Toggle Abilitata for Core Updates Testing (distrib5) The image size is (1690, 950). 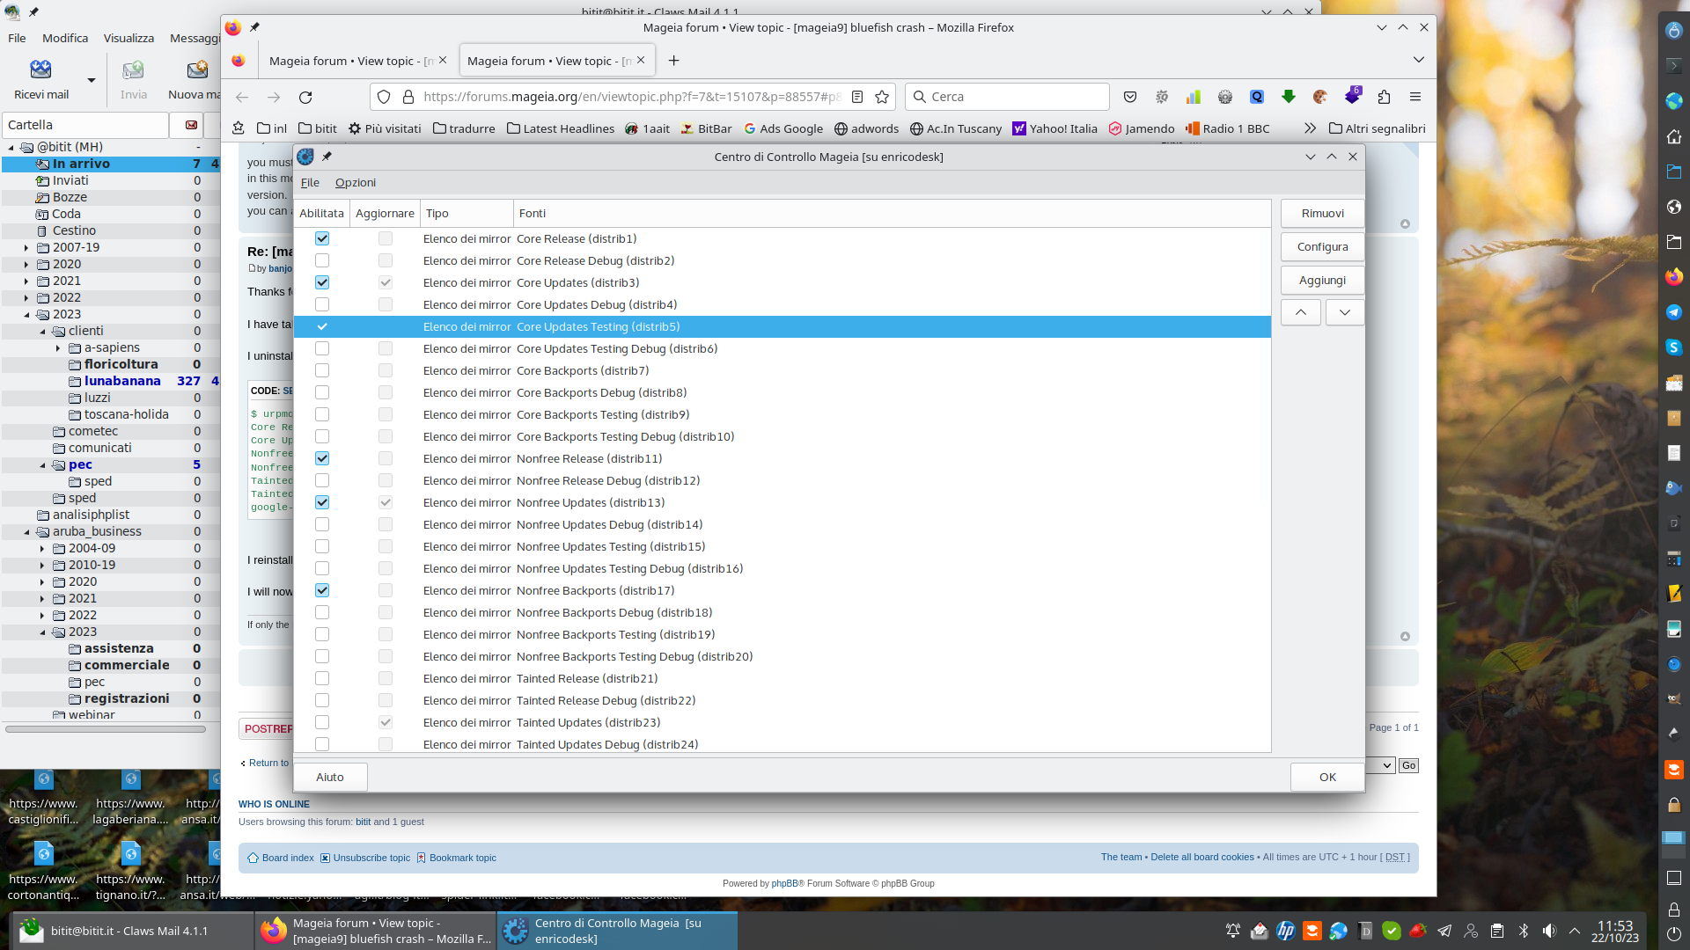click(322, 326)
